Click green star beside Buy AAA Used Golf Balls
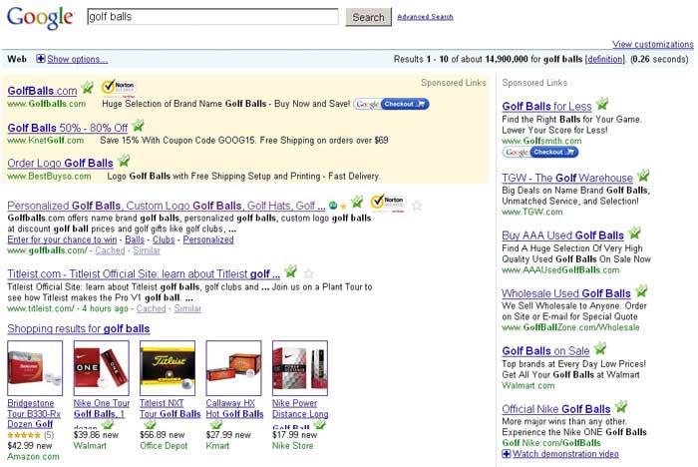The width and height of the screenshot is (698, 467). (x=634, y=233)
